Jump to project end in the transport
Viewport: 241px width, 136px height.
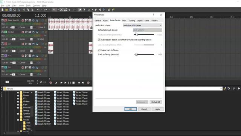(x=83, y=83)
